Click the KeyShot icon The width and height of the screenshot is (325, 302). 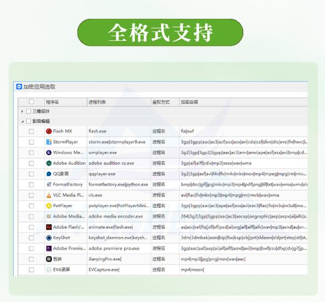49,238
